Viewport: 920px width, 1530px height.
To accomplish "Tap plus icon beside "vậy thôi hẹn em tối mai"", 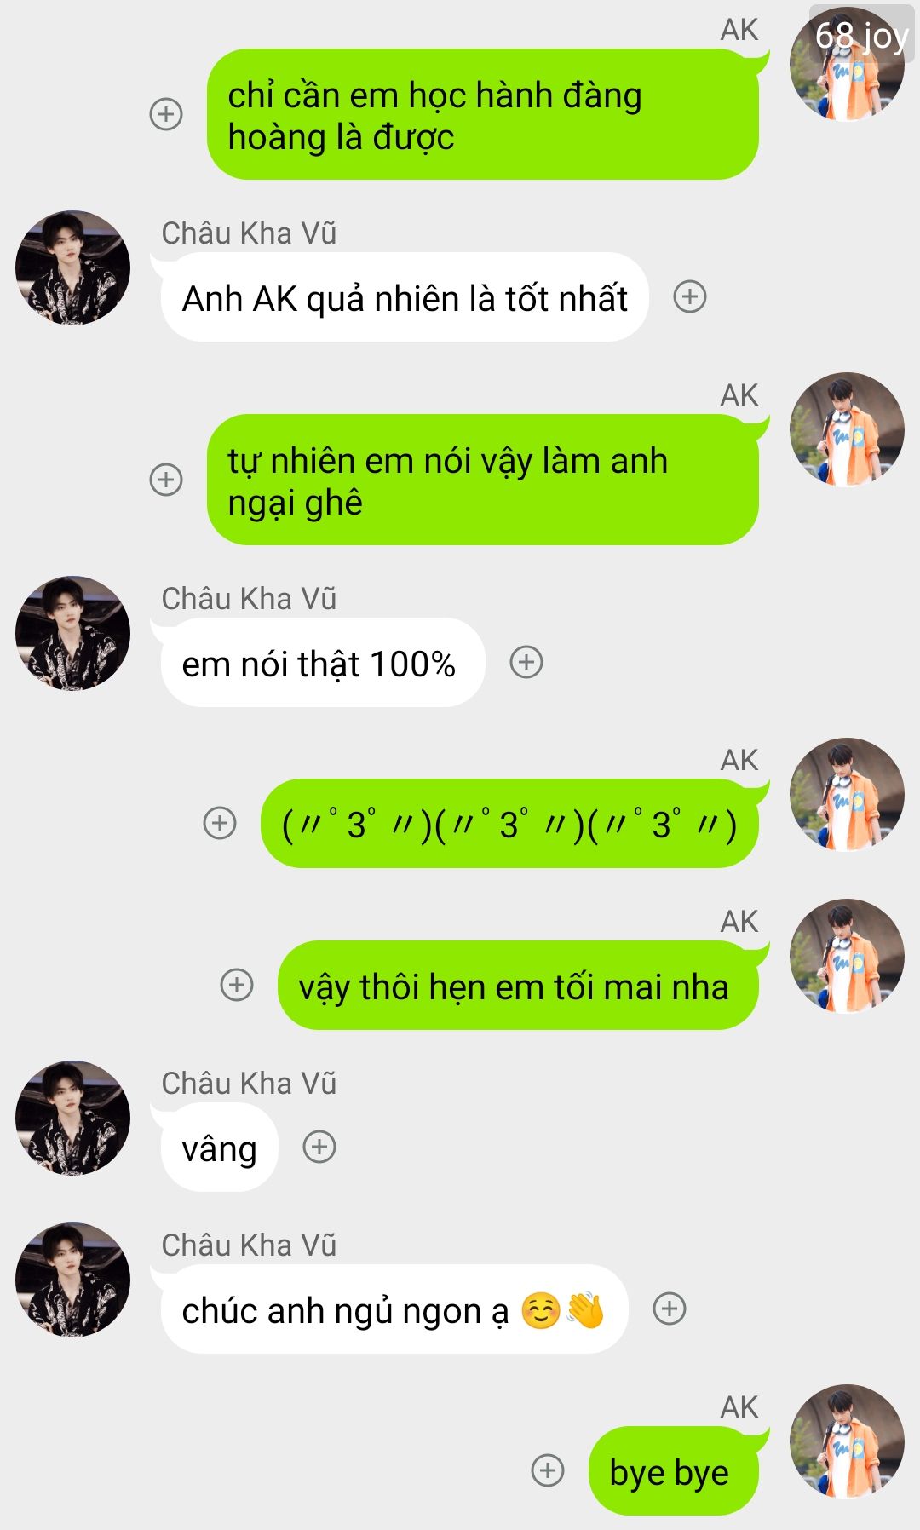I will tap(237, 985).
